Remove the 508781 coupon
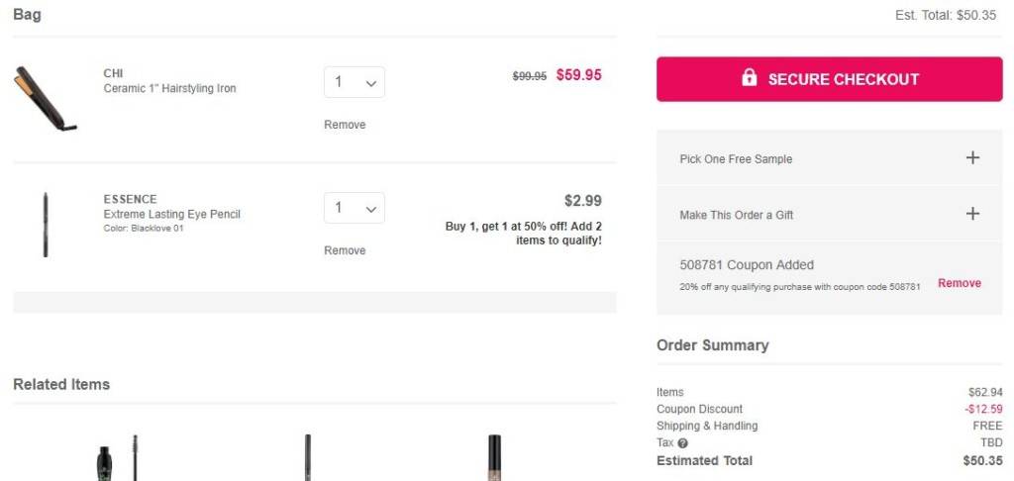Viewport: 1014px width, 481px height. pos(959,283)
